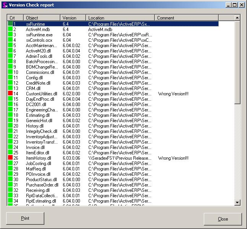Maximize the Version Check report window
Screen dimensions: 247x229
(234, 5)
